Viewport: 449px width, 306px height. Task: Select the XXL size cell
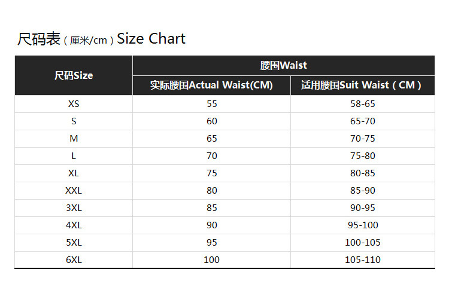(x=74, y=191)
